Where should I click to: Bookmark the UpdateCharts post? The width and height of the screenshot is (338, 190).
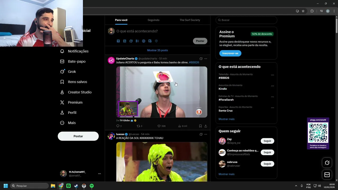coord(200,126)
